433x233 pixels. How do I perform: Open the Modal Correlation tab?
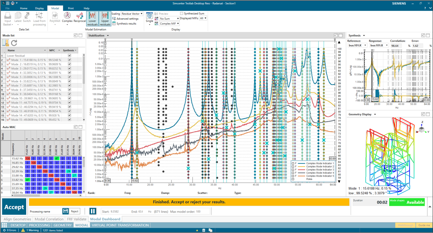[x=49, y=219]
